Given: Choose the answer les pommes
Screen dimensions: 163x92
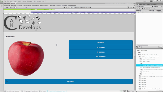Looking at the screenshot, I should [101, 57].
